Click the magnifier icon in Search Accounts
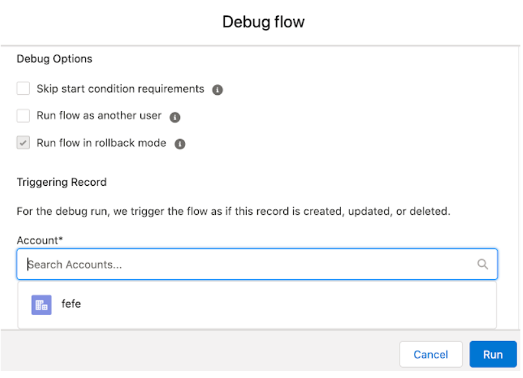Viewport: 523px width, 378px height. tap(482, 264)
